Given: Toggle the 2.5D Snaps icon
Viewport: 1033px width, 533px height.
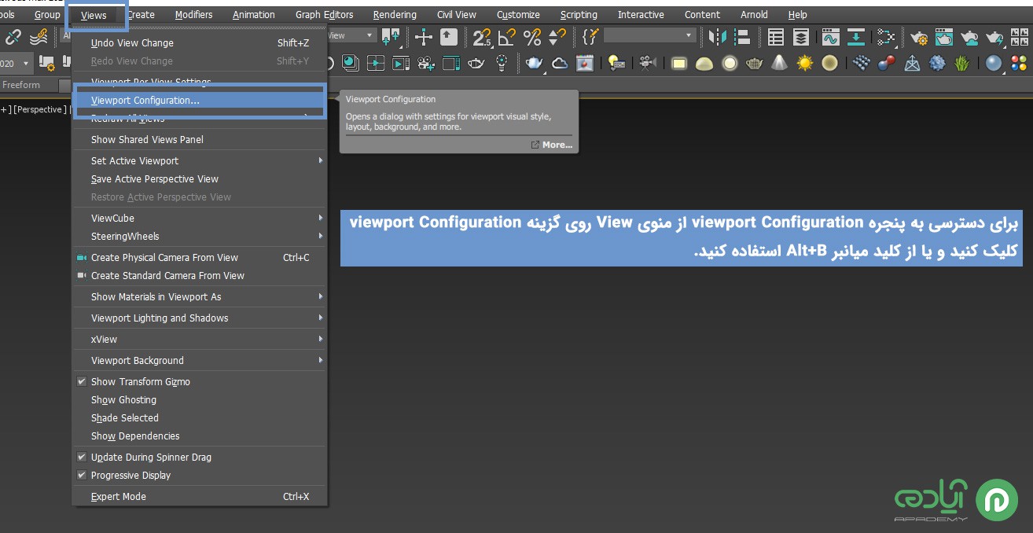Looking at the screenshot, I should [x=482, y=36].
